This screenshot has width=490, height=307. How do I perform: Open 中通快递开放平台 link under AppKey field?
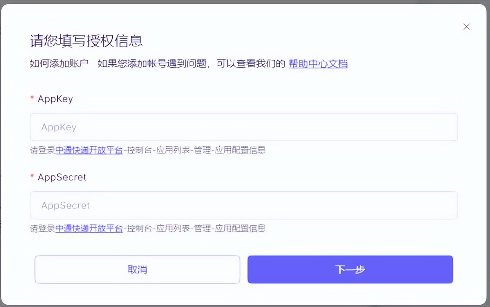[x=89, y=150]
